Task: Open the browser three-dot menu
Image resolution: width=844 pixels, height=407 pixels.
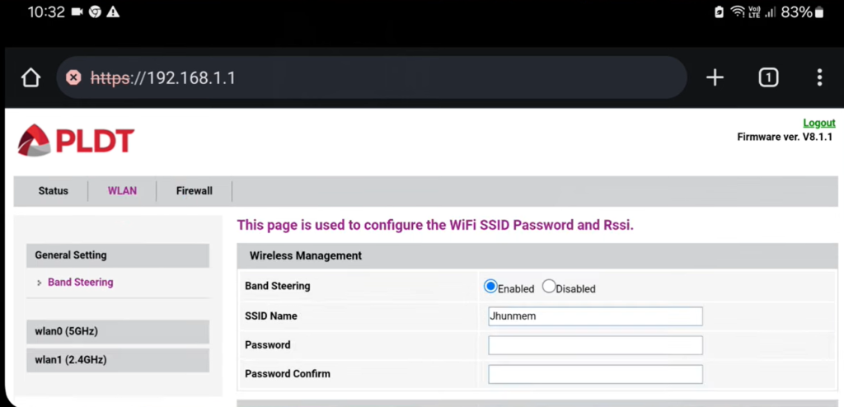Action: click(819, 77)
